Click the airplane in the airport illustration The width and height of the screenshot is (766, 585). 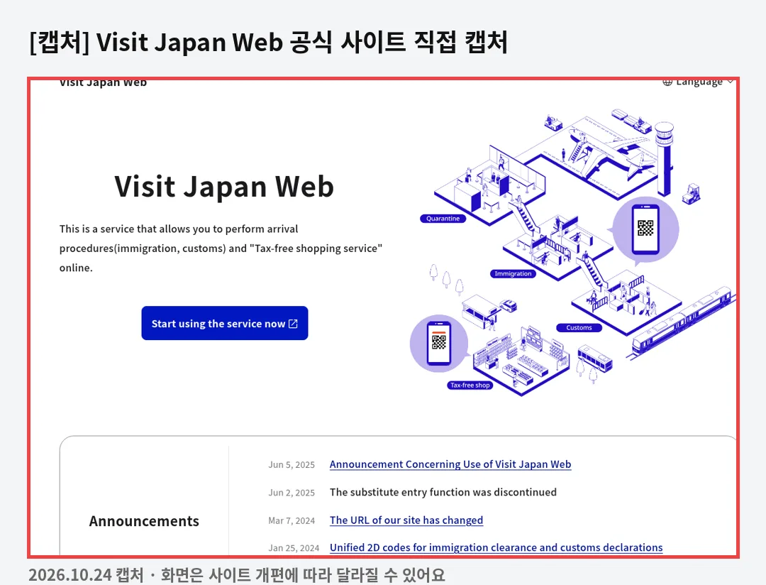click(611, 152)
